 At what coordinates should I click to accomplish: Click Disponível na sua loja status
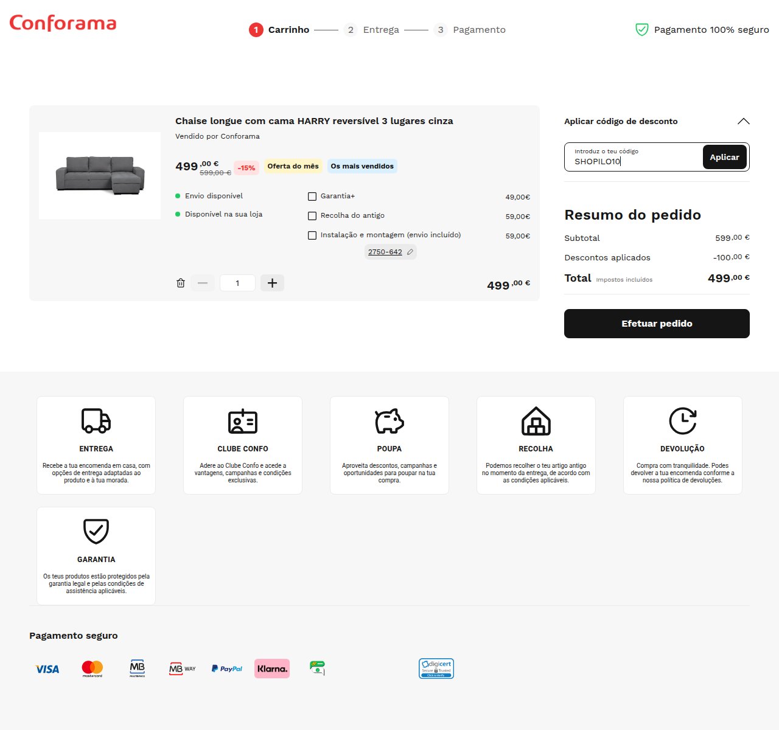pos(218,214)
